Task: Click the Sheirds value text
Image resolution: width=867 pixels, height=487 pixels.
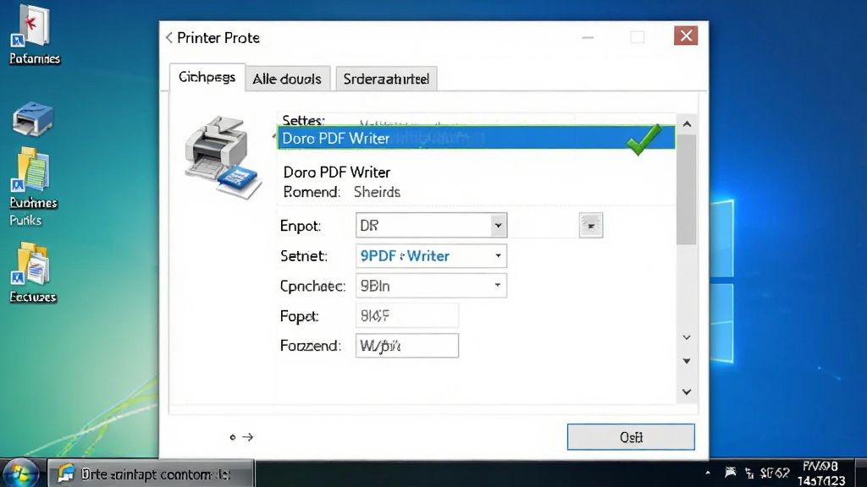Action: 377,192
